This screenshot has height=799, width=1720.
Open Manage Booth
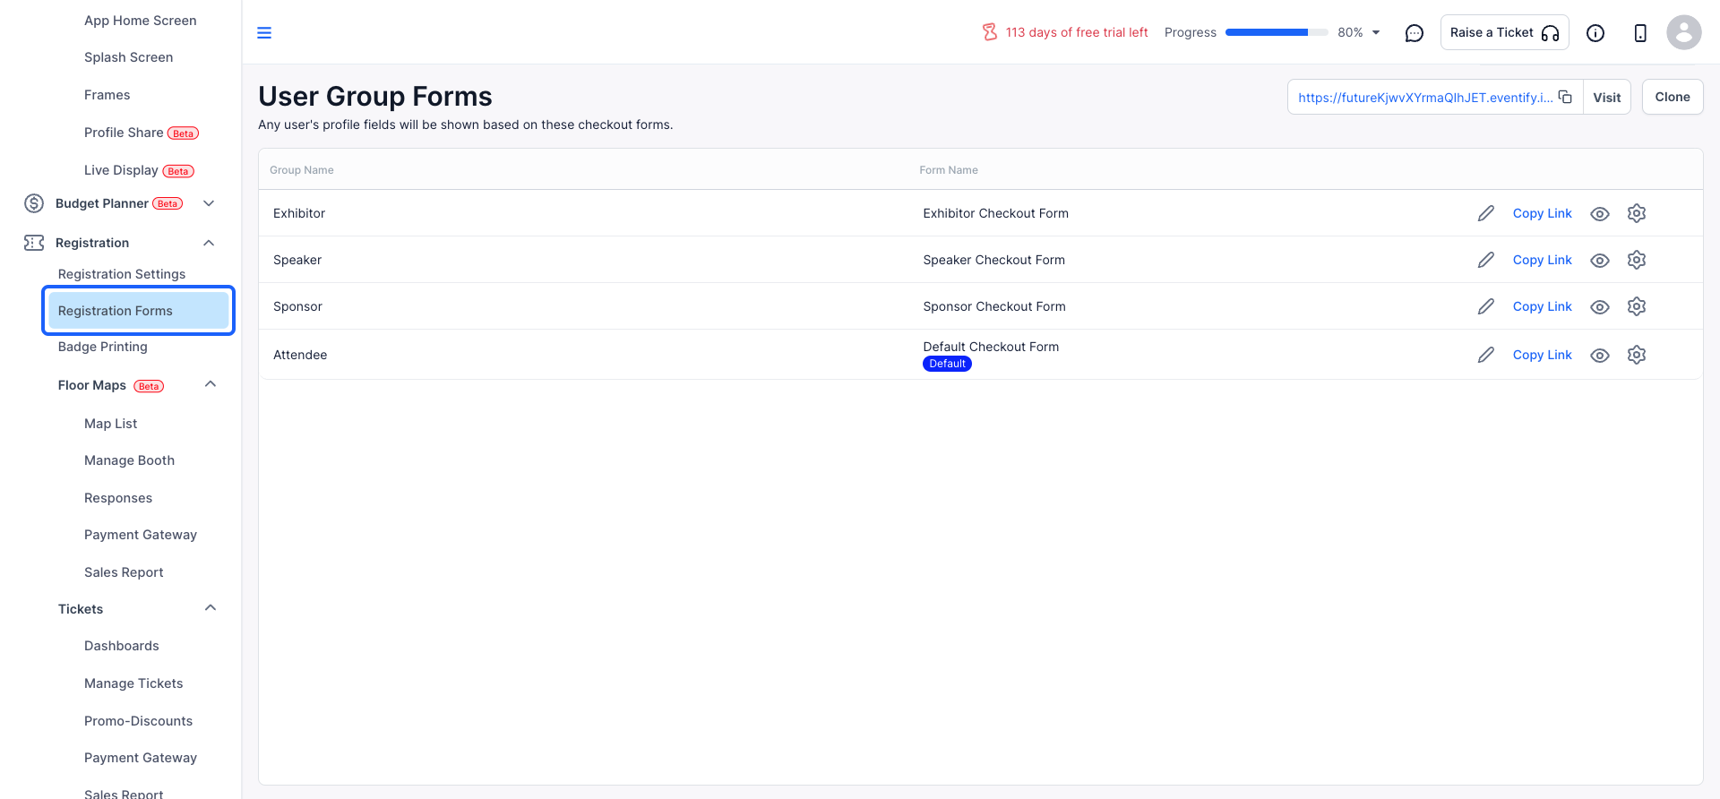(x=130, y=460)
